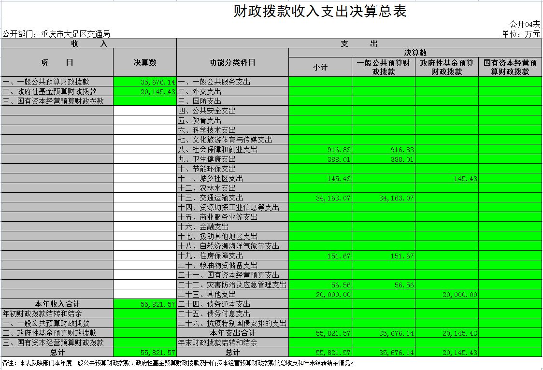Click the 三、国防支出 row label
Viewport: 543px width, 370px height.
click(x=232, y=101)
